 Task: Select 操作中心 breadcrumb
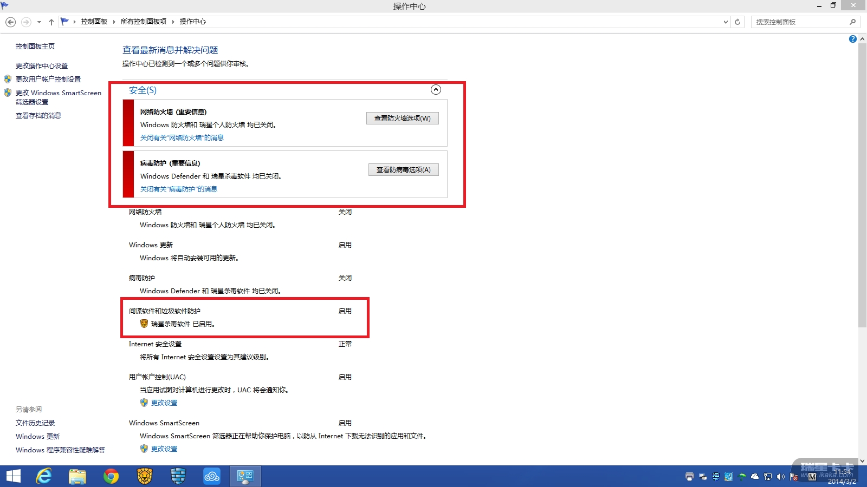pos(193,22)
